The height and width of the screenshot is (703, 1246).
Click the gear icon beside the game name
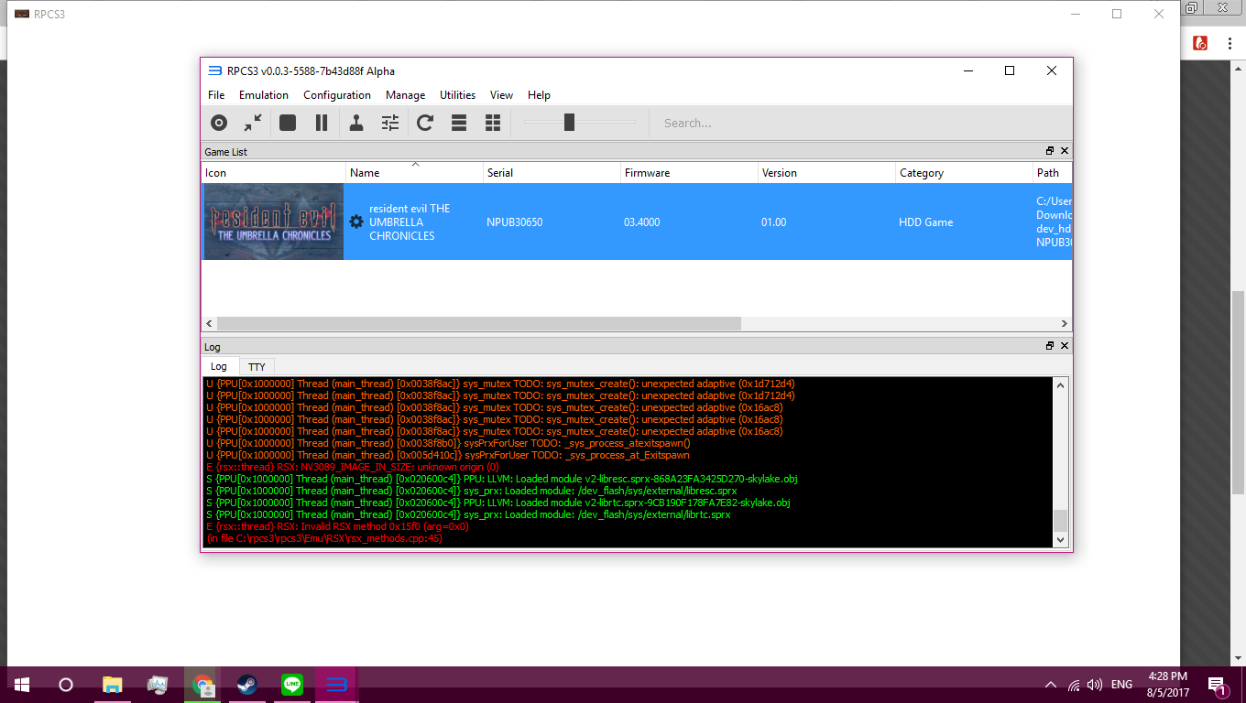coord(356,222)
